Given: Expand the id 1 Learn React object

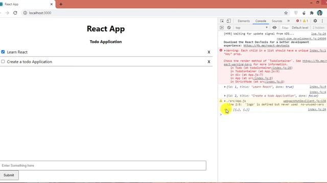Looking at the screenshot, I should (x=225, y=87).
